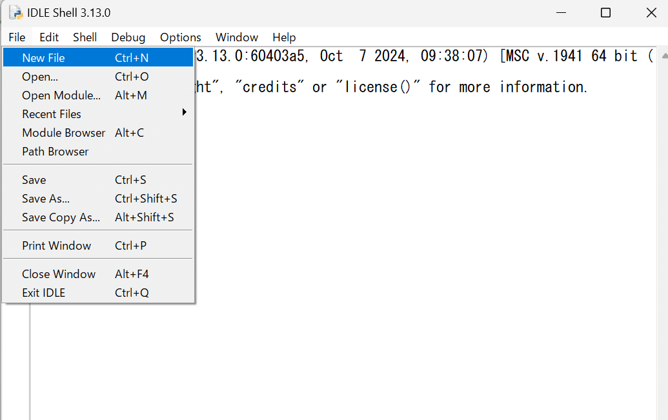Open the Shell menu

pos(85,37)
